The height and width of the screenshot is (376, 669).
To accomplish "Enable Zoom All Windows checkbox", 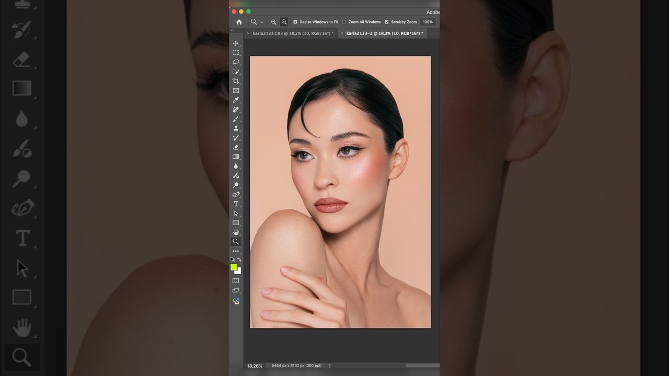I will [x=344, y=22].
